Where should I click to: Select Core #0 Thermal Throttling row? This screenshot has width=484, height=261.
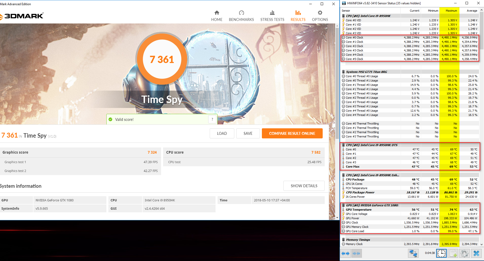pos(410,124)
